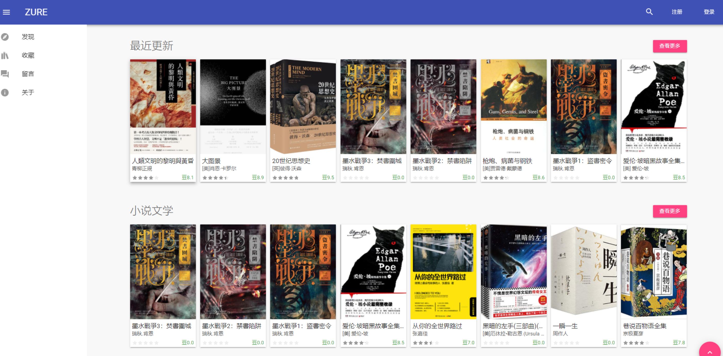Open 留言 in the sidebar

[28, 74]
